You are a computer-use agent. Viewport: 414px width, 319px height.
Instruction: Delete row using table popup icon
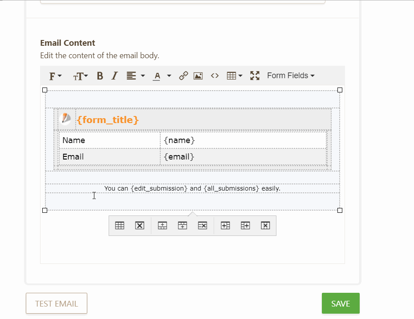click(x=203, y=226)
